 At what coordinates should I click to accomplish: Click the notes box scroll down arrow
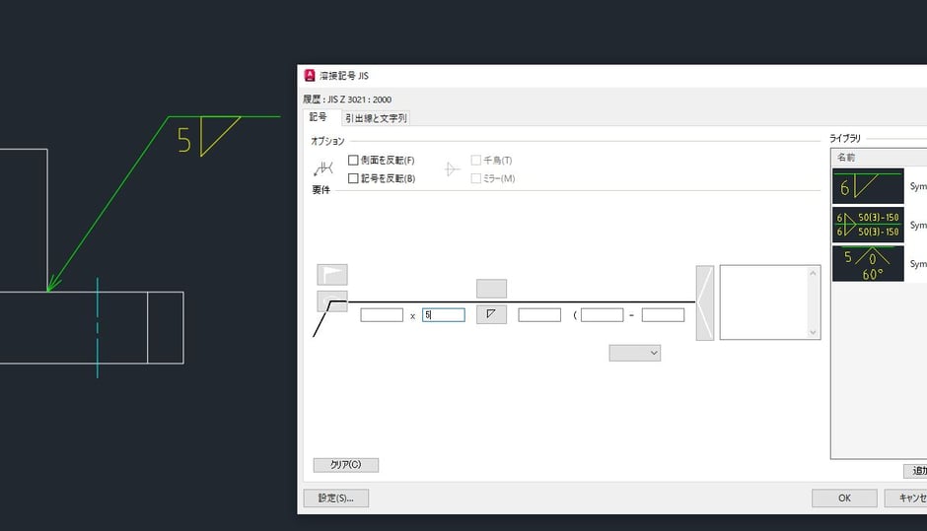[x=813, y=333]
